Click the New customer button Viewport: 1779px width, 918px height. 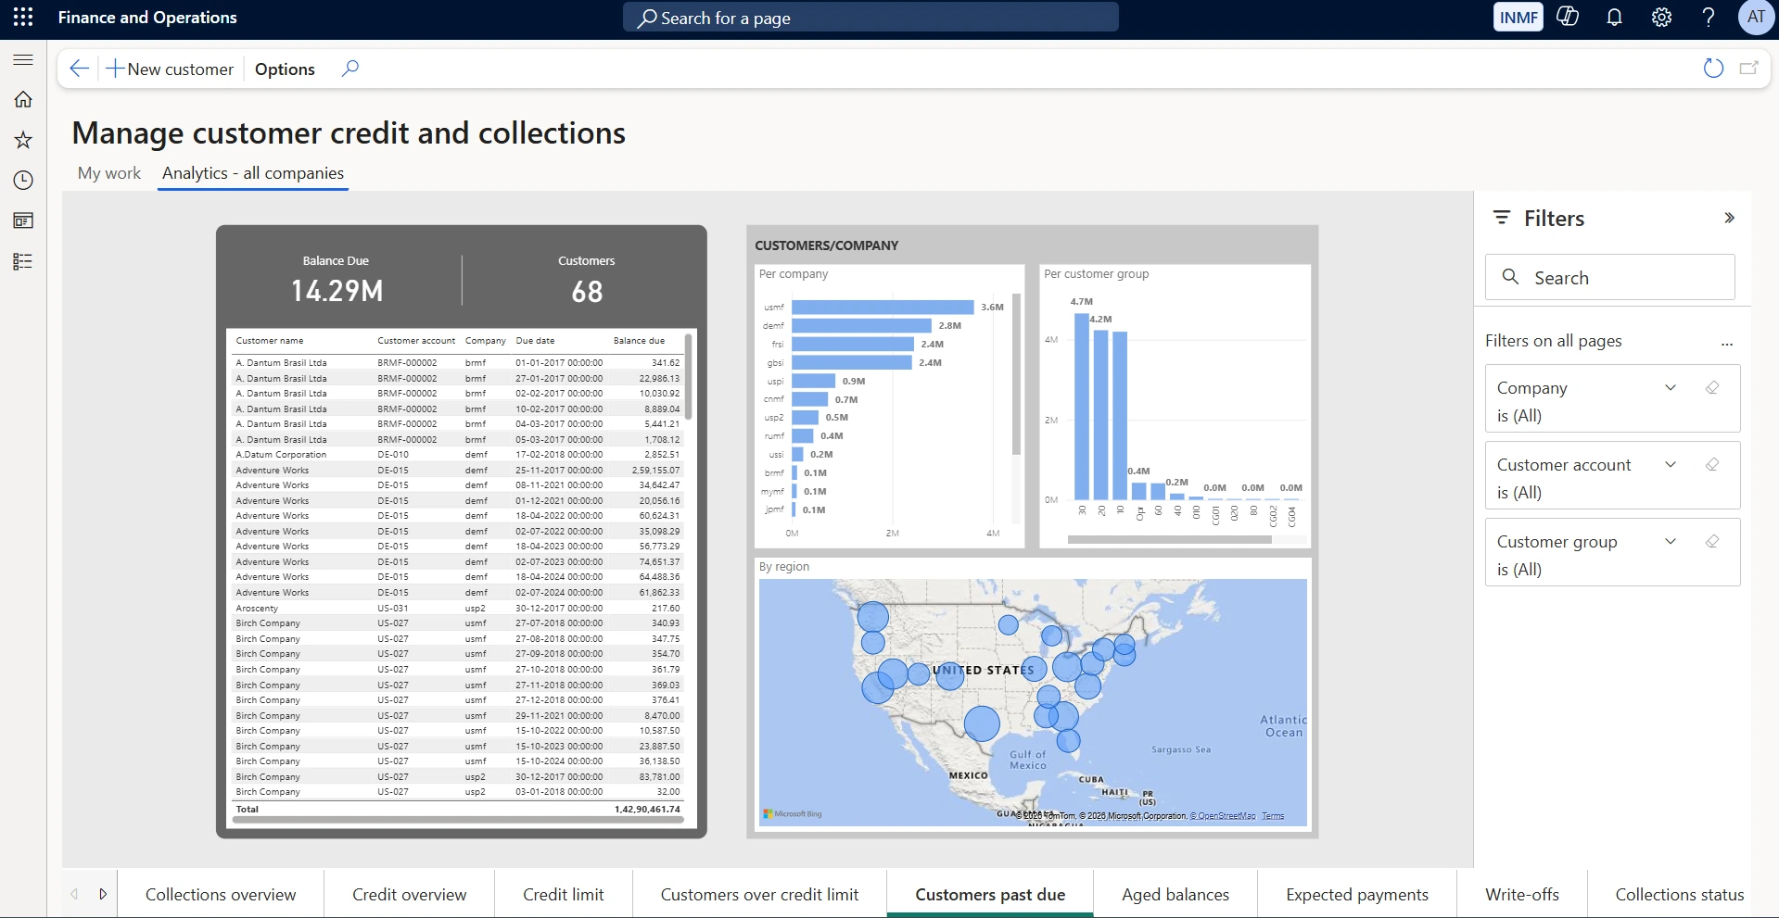pyautogui.click(x=171, y=69)
